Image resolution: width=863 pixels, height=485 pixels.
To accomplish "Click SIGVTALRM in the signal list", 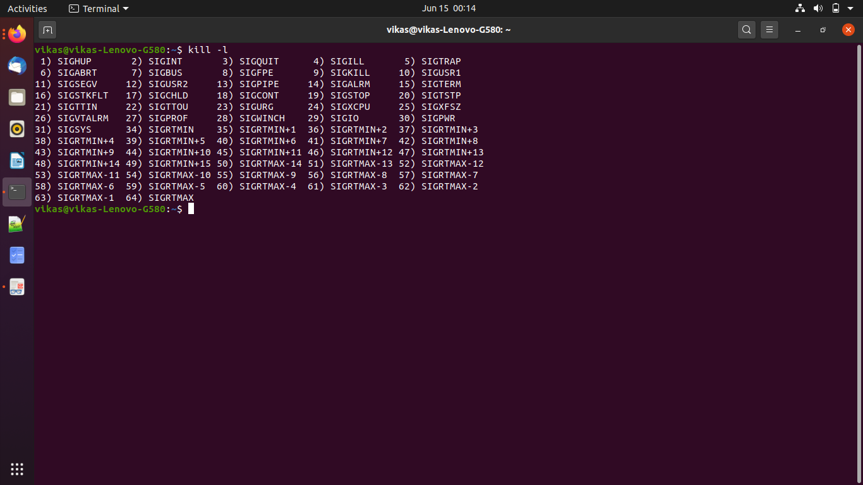I will point(83,118).
